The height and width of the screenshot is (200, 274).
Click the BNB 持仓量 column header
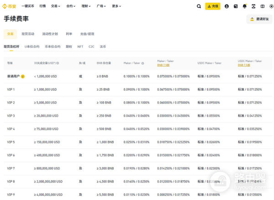tap(104, 63)
